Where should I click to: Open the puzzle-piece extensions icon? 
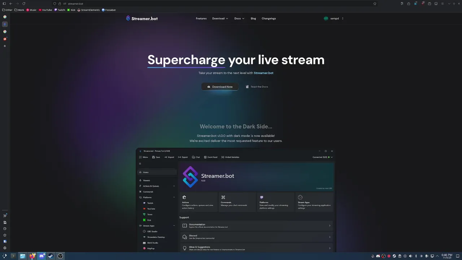point(409,4)
